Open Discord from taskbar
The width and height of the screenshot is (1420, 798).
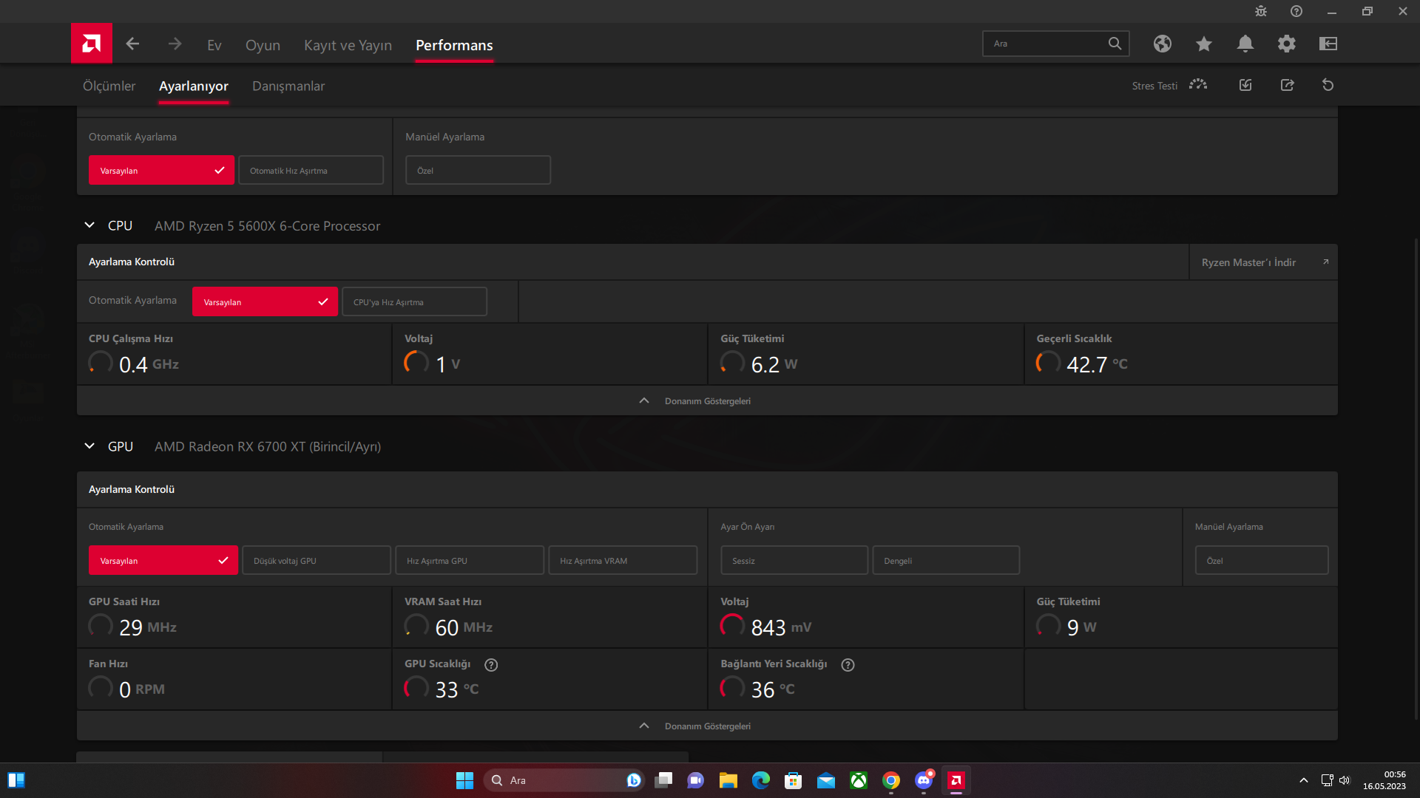point(924,780)
